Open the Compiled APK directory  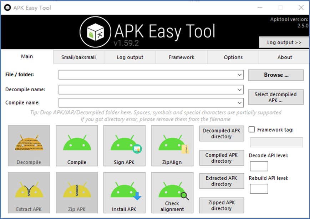(x=222, y=158)
